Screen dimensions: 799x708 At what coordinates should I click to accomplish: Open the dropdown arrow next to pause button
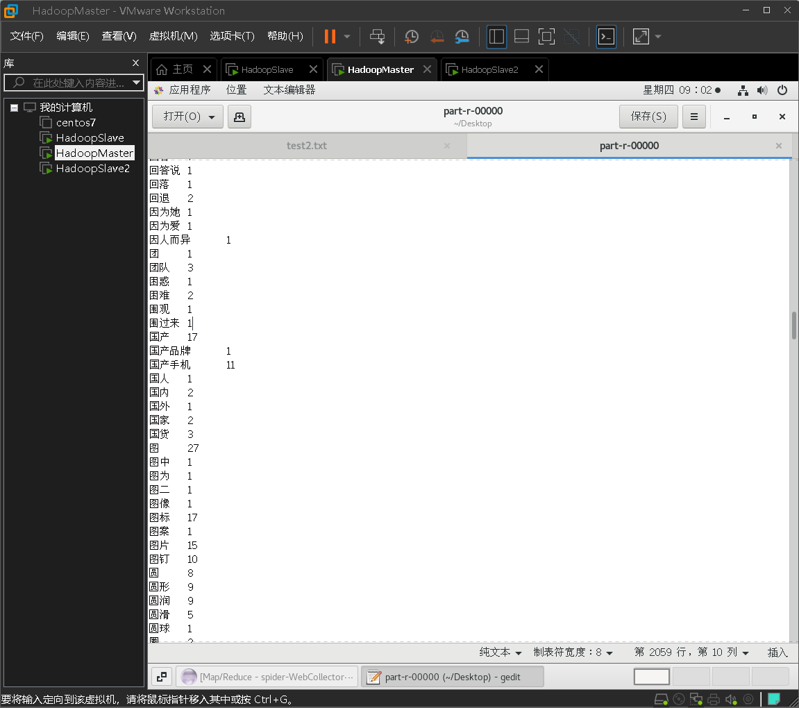coord(347,37)
